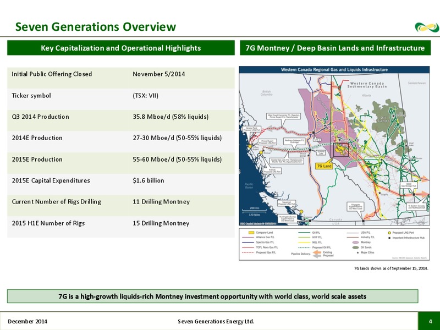440x330 pixels.
Task: Click the Oil Sands label on map
Action: [384, 119]
